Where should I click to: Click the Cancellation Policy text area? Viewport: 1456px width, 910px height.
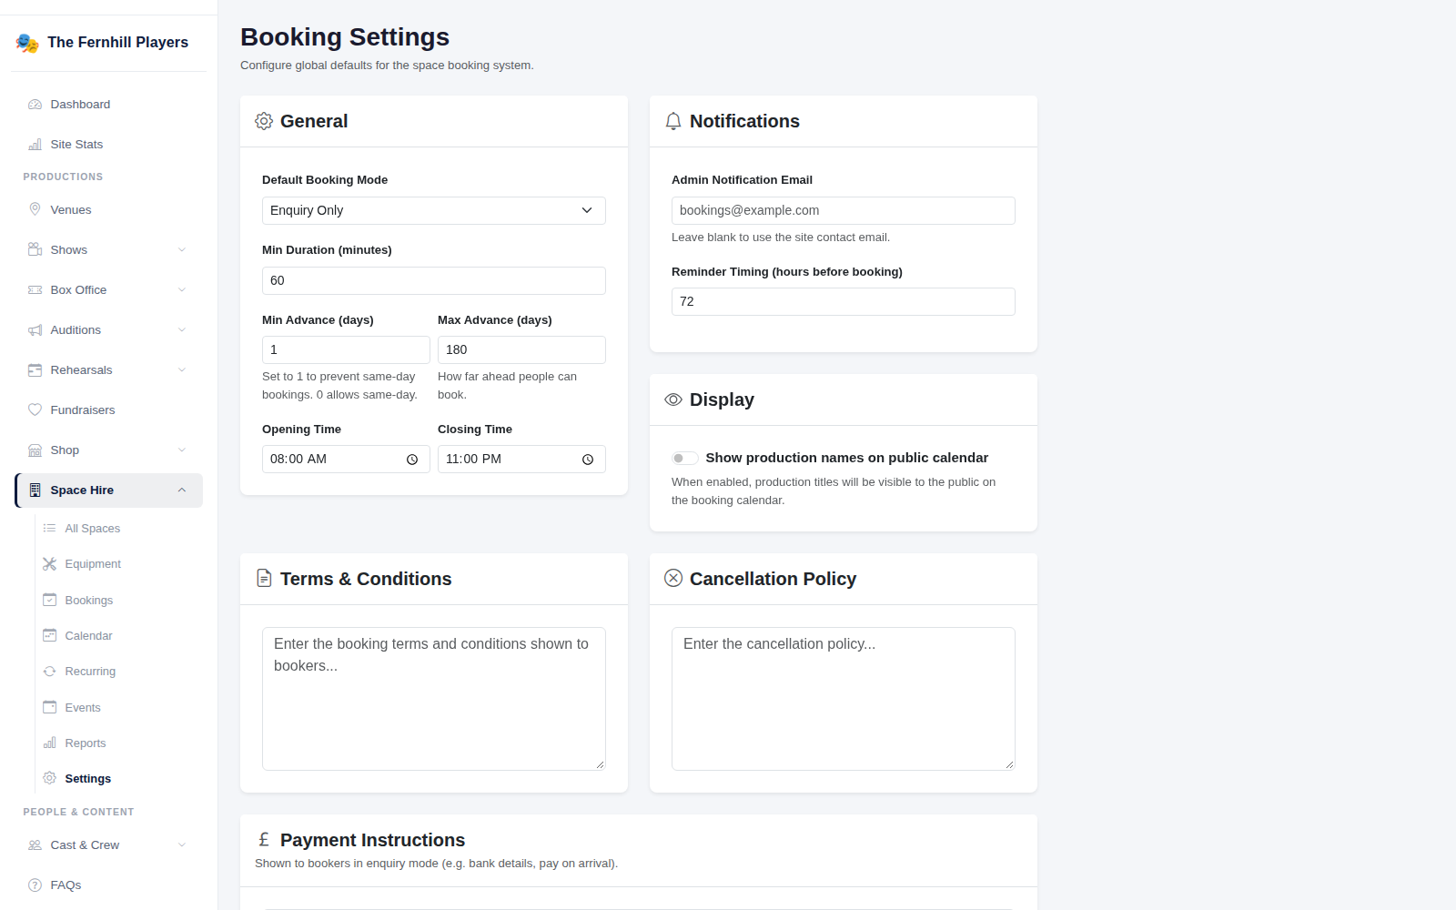(844, 699)
